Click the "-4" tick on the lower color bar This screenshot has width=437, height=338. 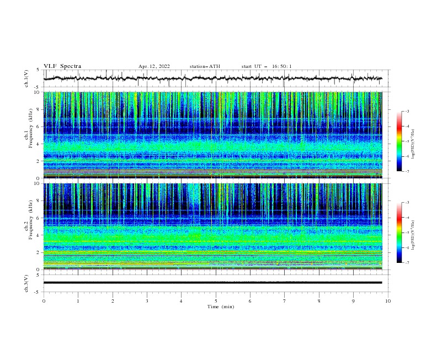pyautogui.click(x=407, y=218)
